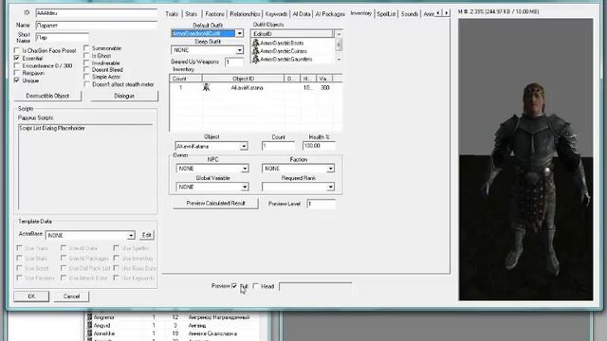The image size is (607, 341).
Task: Sort Outfit Objects by EditorID header
Action: tap(292, 34)
